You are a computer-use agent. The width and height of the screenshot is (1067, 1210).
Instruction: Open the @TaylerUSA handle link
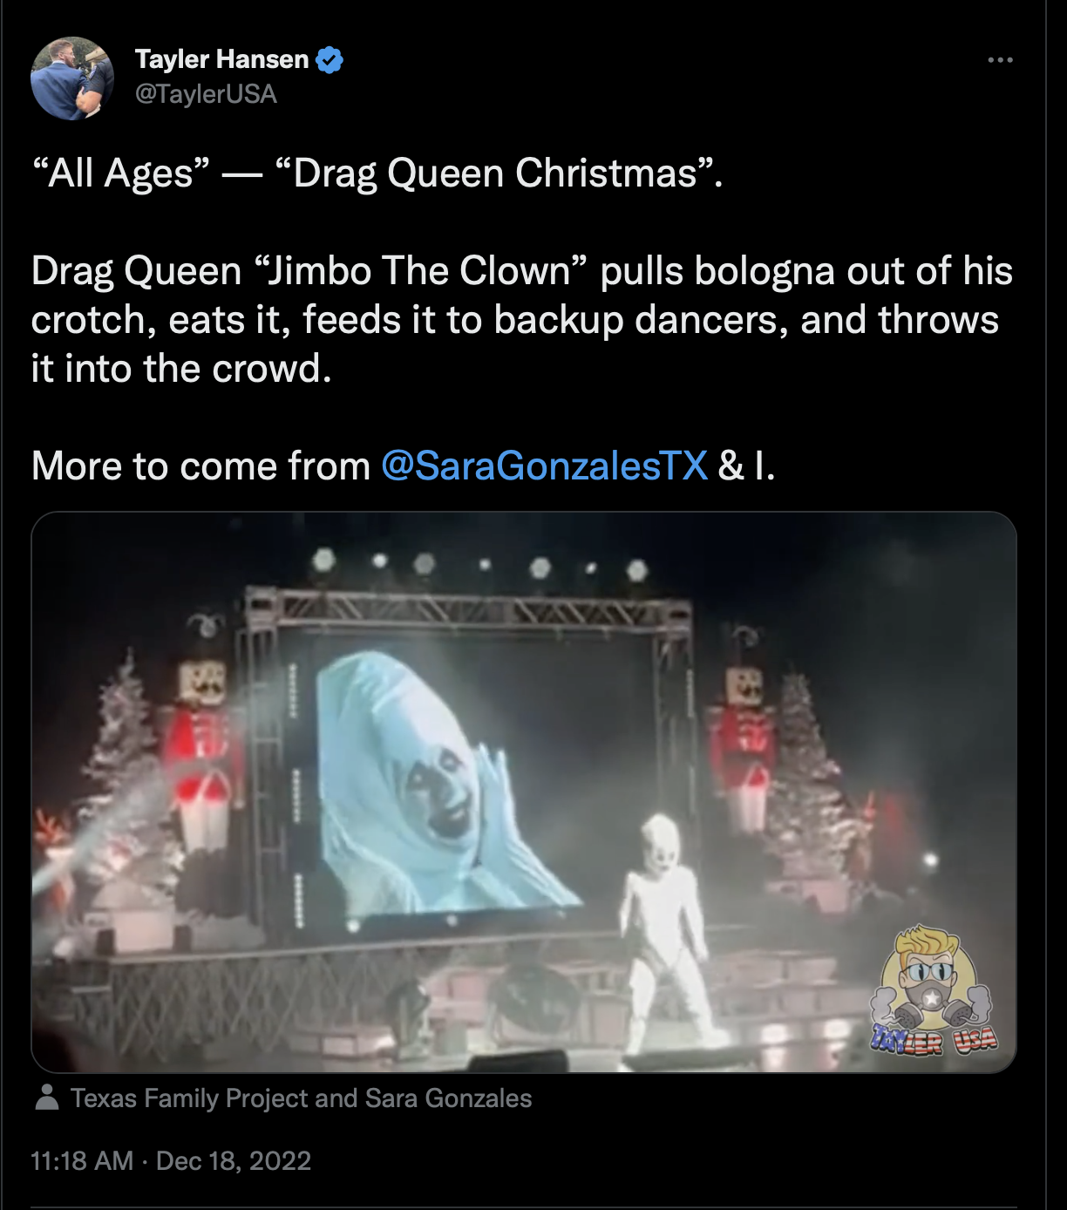pos(206,94)
